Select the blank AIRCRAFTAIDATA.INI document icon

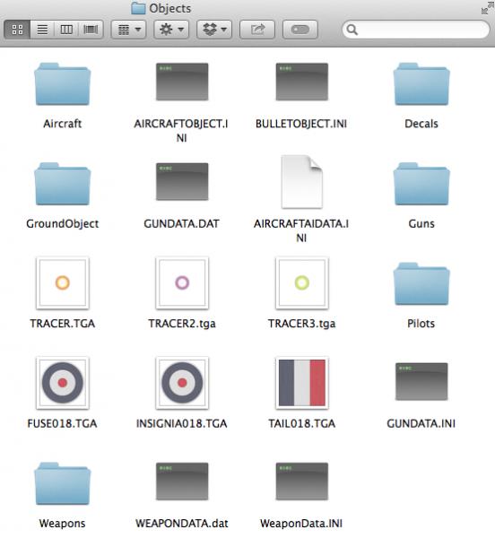click(302, 182)
